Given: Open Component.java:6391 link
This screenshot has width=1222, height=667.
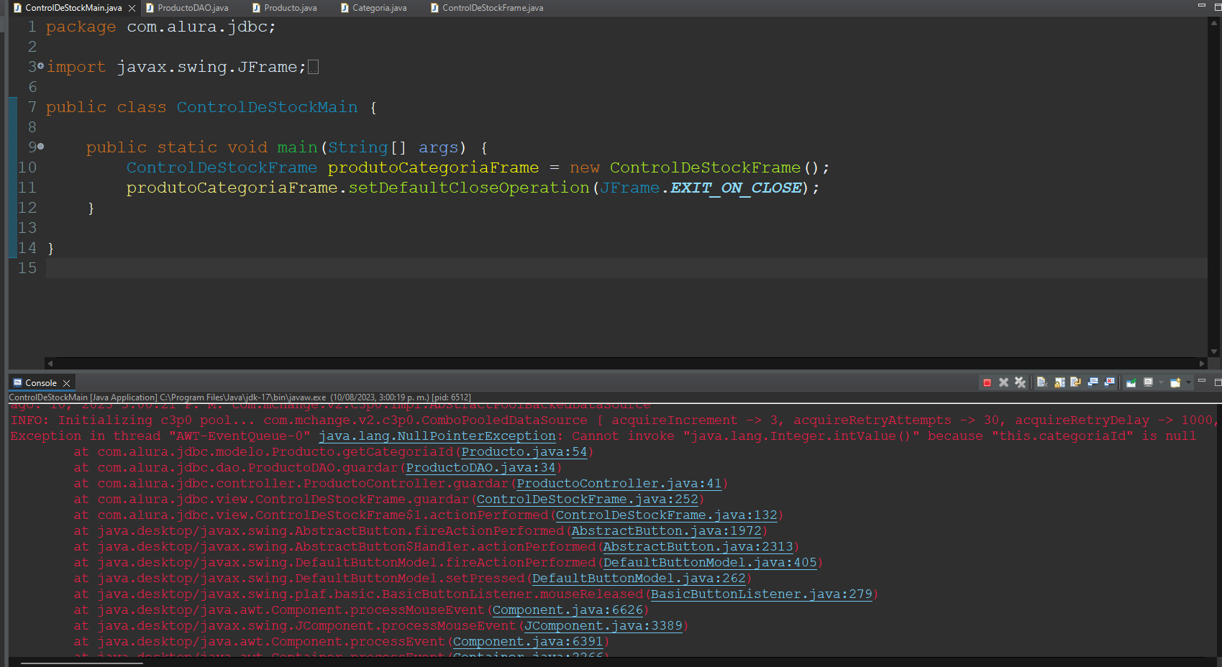Looking at the screenshot, I should [528, 641].
